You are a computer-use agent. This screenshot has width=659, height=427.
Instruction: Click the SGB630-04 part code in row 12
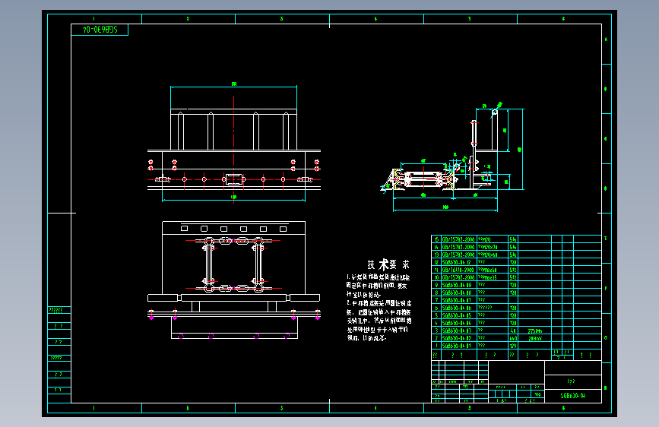tap(457, 262)
